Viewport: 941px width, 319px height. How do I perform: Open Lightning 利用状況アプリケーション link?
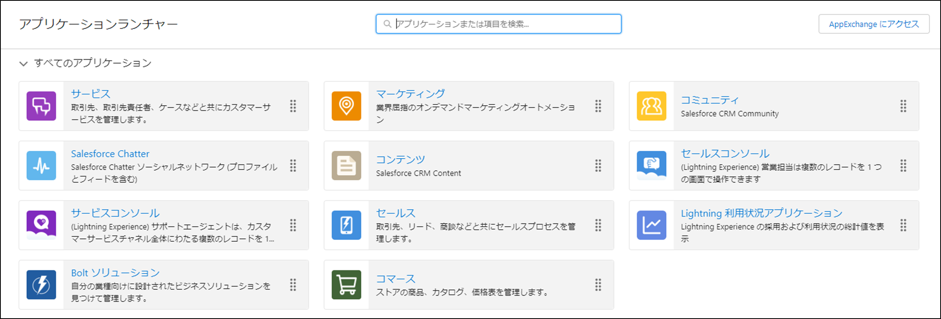(762, 213)
